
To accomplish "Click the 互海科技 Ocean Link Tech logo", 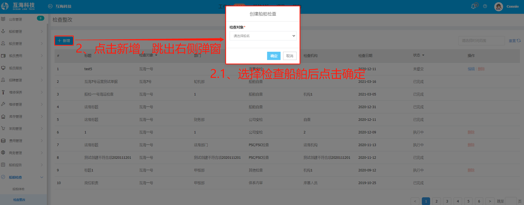I will tap(18, 6).
